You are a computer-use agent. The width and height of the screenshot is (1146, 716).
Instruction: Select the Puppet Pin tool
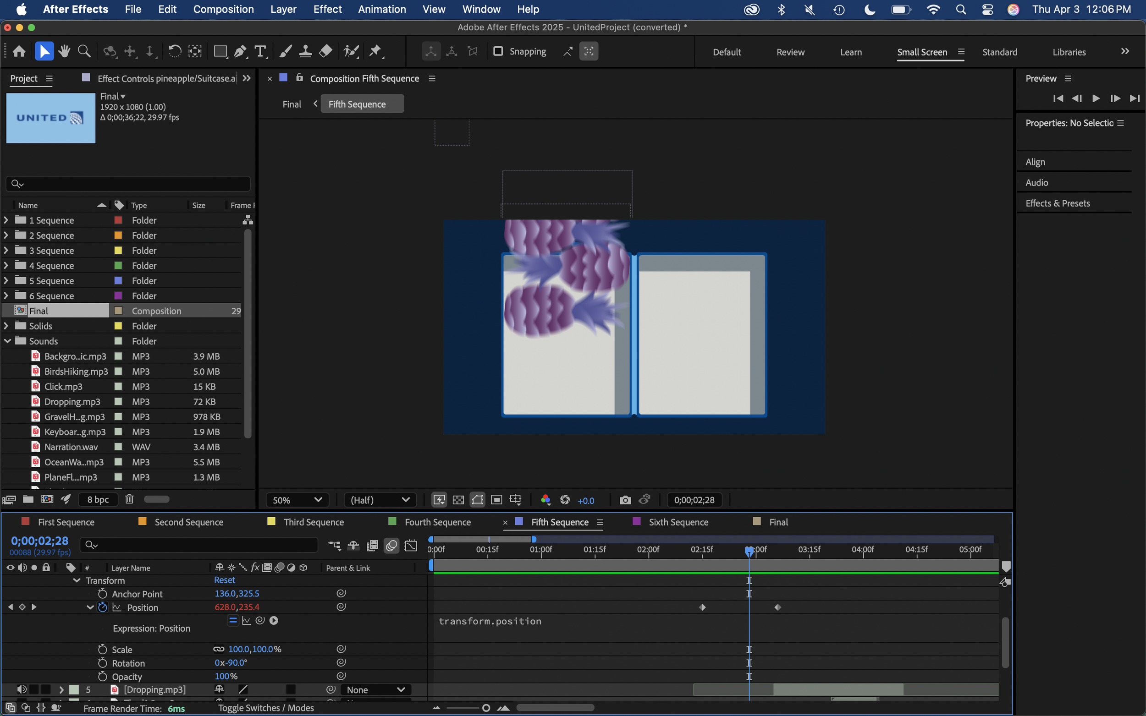click(x=375, y=51)
